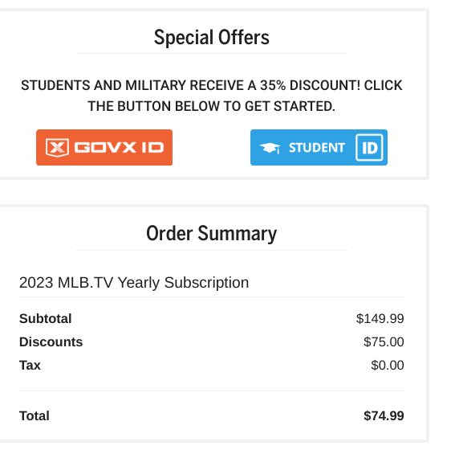451x458 pixels.
Task: Click the BUTTON BELOW TO GET STARTED line
Action: pos(212,106)
